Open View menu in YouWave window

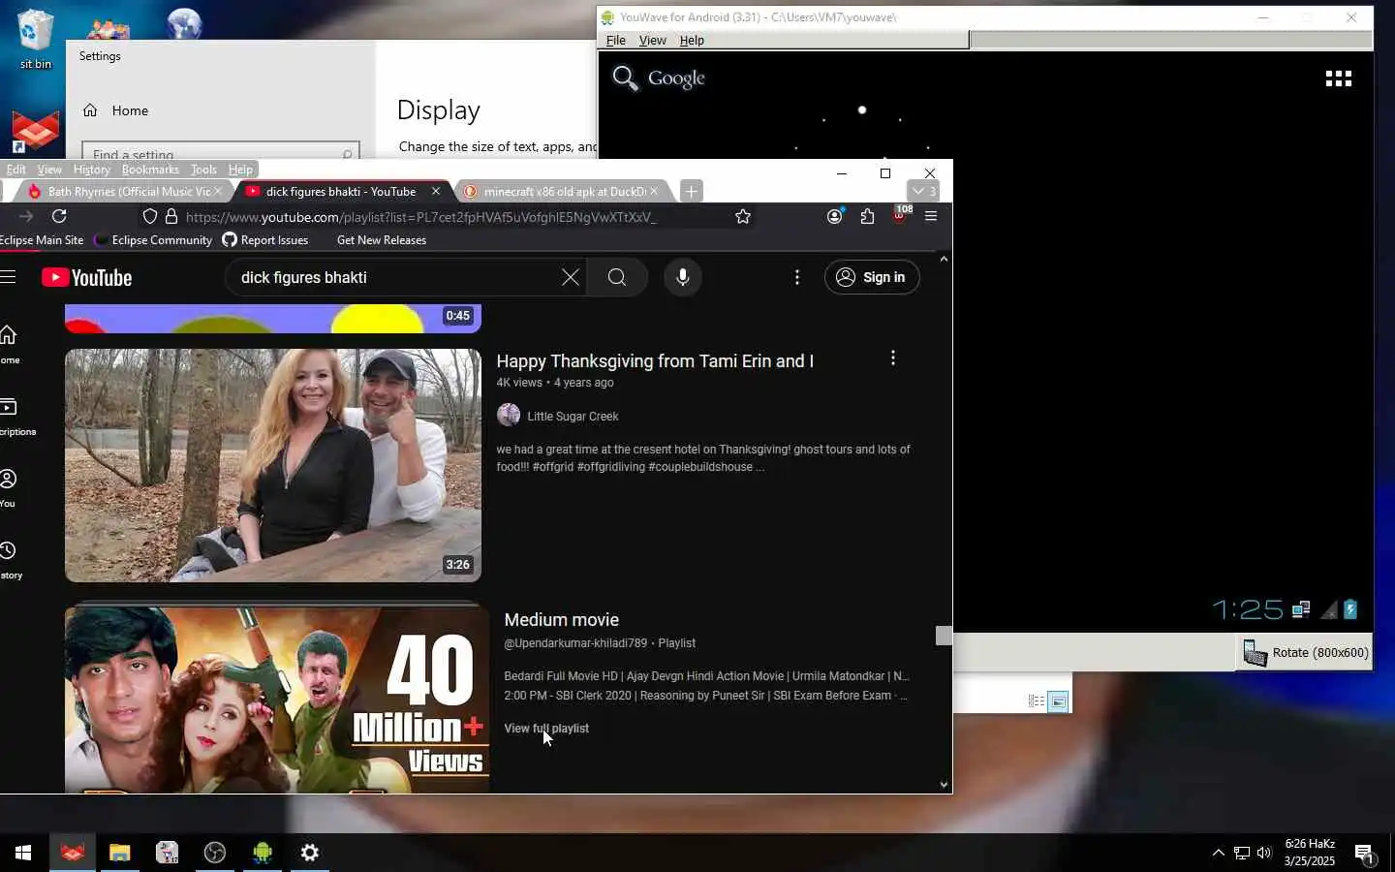click(653, 41)
